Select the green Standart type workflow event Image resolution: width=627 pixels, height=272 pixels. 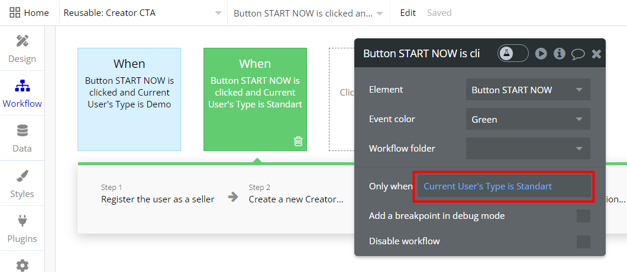point(255,99)
